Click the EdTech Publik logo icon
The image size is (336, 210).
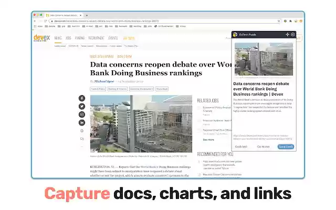coord(235,35)
